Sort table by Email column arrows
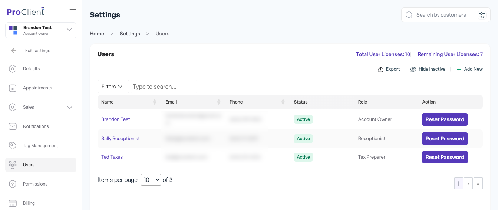Screen dimensions: 498x210 219,102
